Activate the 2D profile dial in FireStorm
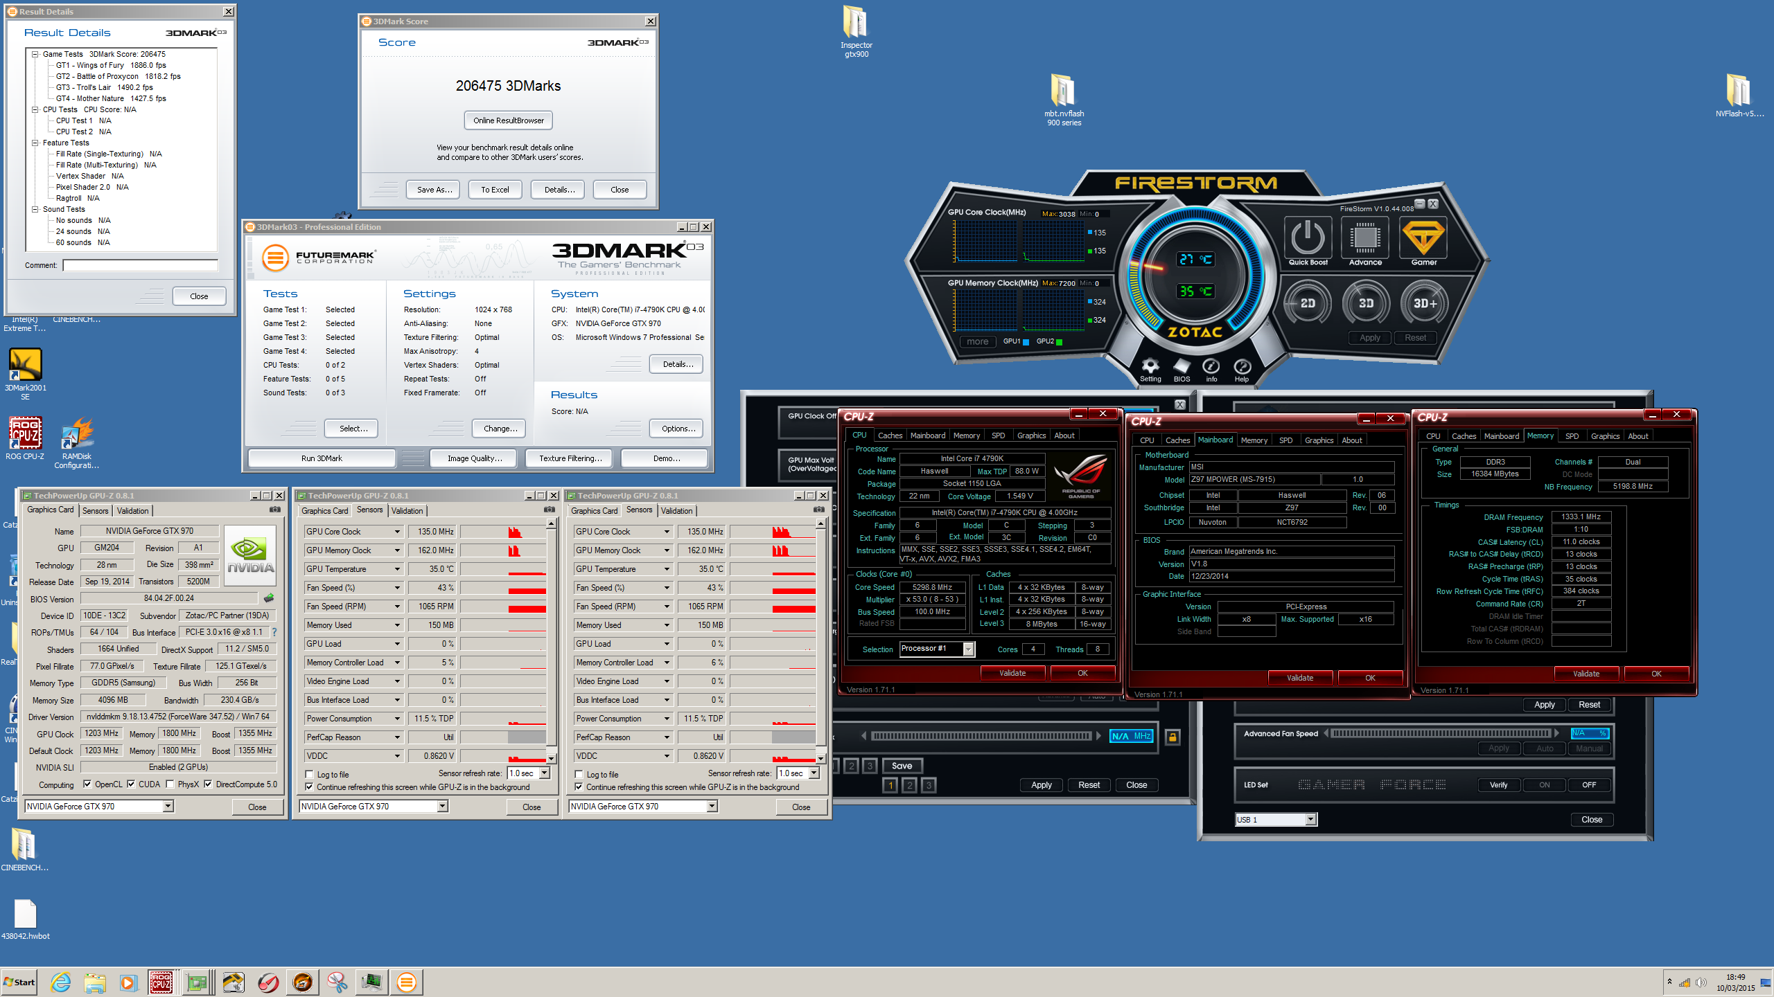The height and width of the screenshot is (997, 1774). point(1308,303)
